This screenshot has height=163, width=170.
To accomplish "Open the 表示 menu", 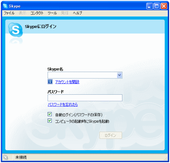I will click(x=23, y=13).
